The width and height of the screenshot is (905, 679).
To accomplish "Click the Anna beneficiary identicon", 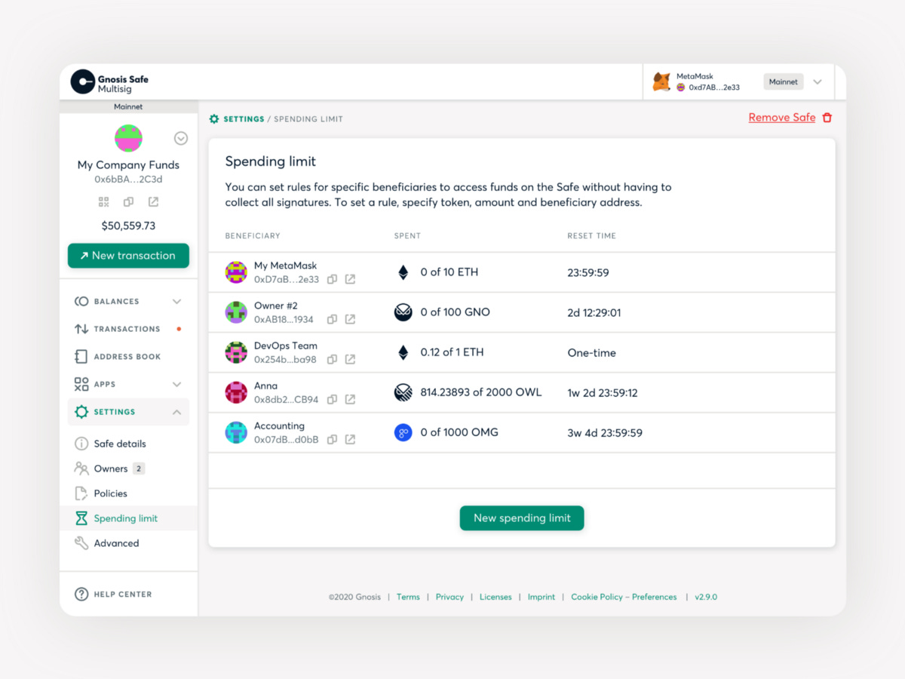I will tap(236, 392).
